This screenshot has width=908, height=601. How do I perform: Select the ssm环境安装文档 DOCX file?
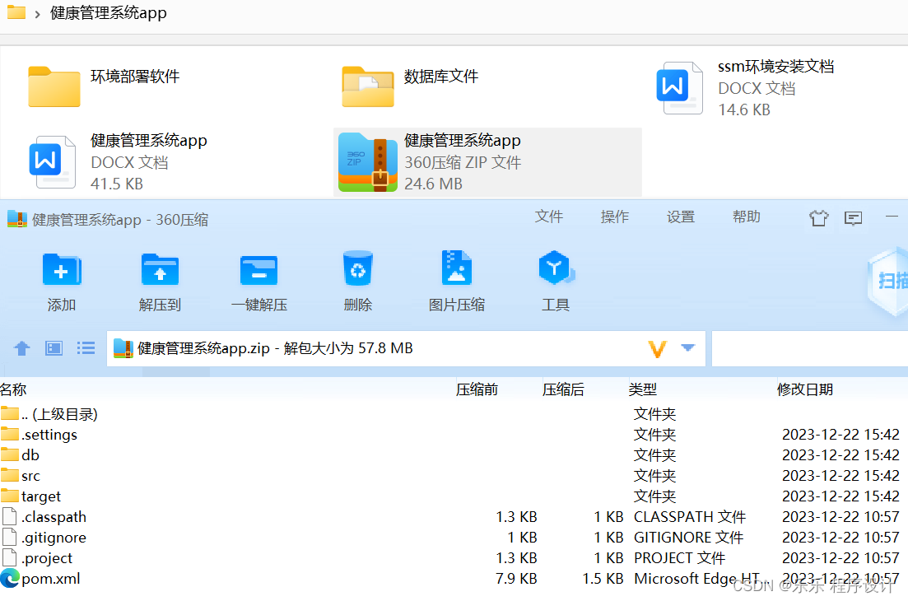(x=745, y=88)
